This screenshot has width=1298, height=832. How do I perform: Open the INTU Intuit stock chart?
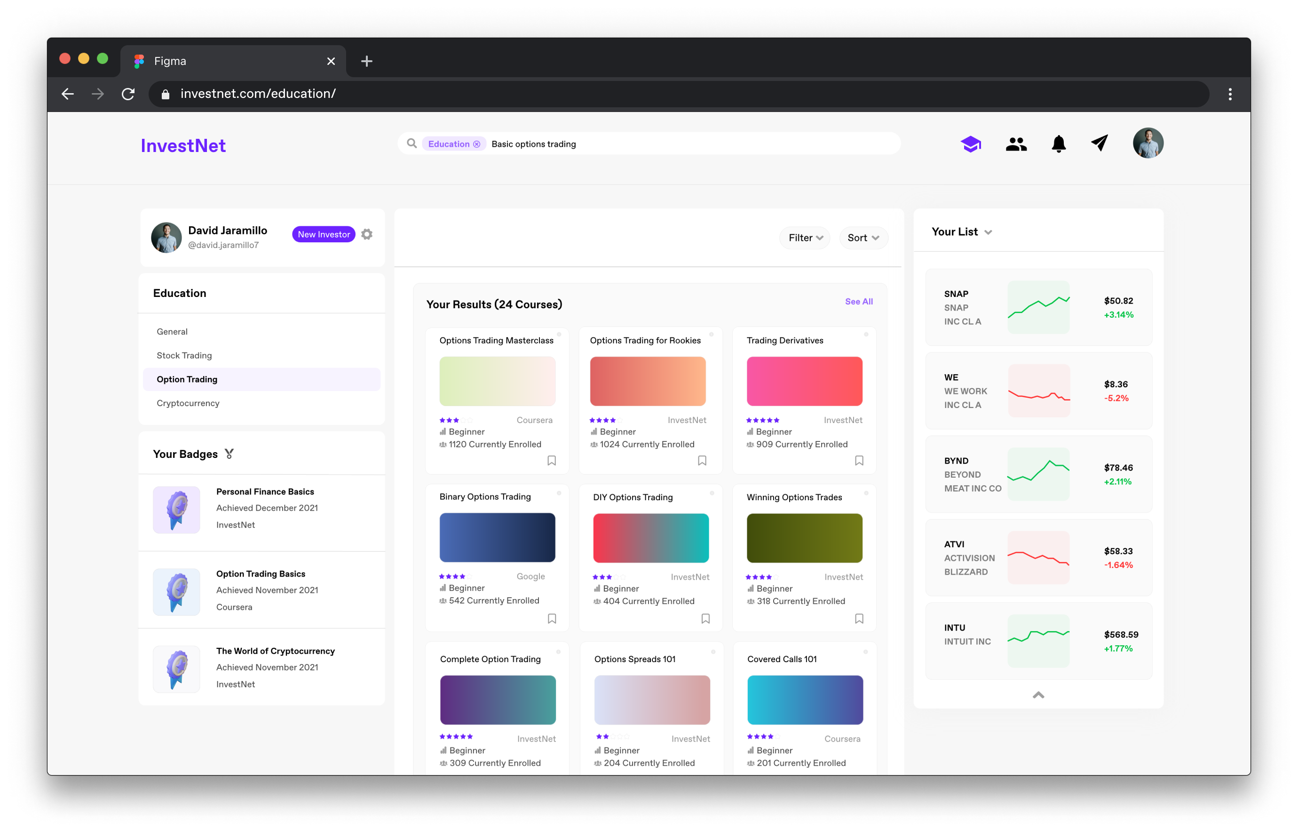[x=1038, y=641]
